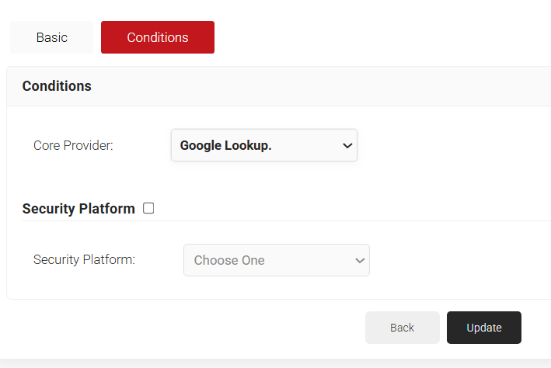Open the Security Platform 'Choose One' dropdown
The image size is (551, 368).
[276, 260]
